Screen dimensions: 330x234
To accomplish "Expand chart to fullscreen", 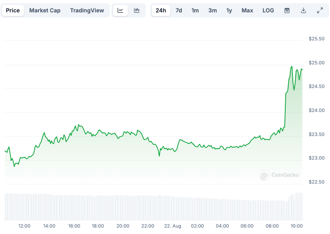I will [320, 10].
